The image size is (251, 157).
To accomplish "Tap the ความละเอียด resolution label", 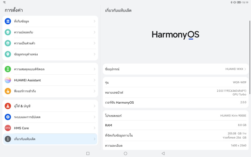I will tap(114, 146).
